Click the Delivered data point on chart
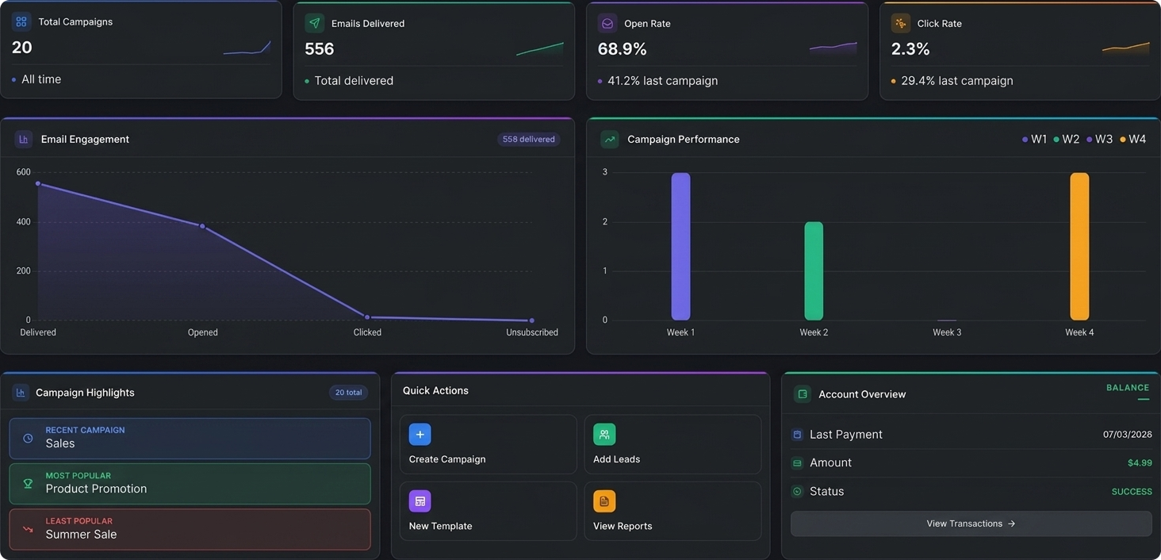Viewport: 1161px width, 560px height. point(38,183)
